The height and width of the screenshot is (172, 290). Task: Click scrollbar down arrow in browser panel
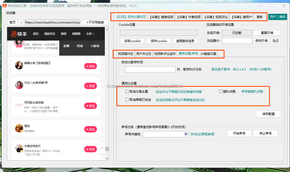107,159
